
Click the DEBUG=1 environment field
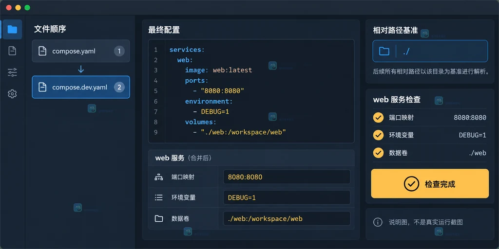coord(287,197)
